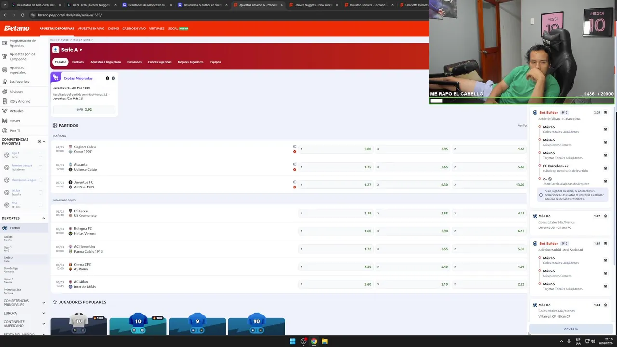The height and width of the screenshot is (347, 617).
Task: Open the number 9 popular player card
Action: (197, 324)
